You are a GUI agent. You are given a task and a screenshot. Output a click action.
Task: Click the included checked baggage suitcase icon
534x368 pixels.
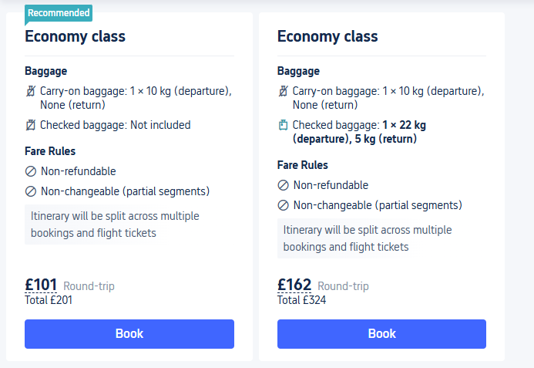coord(283,125)
